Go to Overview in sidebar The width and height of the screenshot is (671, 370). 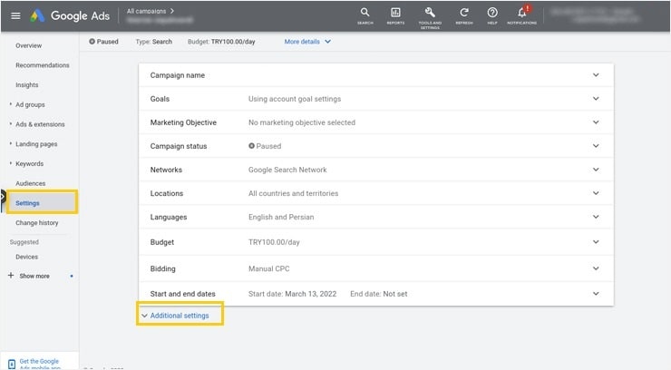tap(29, 45)
